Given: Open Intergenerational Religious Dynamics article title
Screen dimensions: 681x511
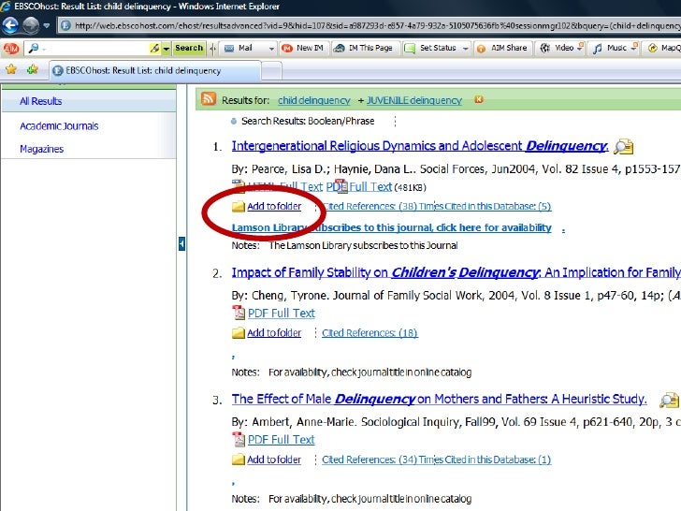Looking at the screenshot, I should pos(419,146).
